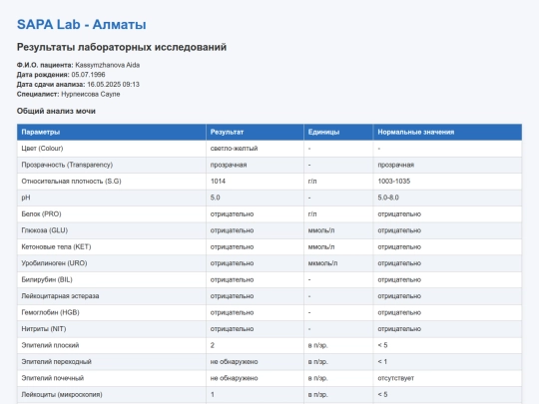Click the г/л unit in Белок row
Viewport: 539px width, 404px height.
pos(312,214)
